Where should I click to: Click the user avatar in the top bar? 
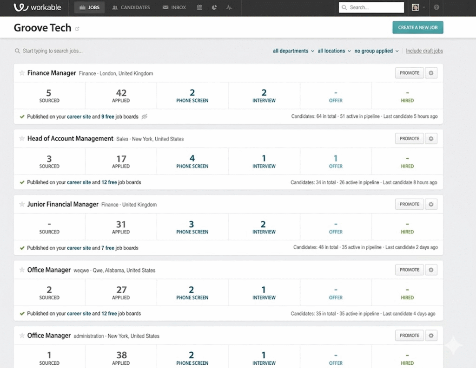(x=415, y=7)
